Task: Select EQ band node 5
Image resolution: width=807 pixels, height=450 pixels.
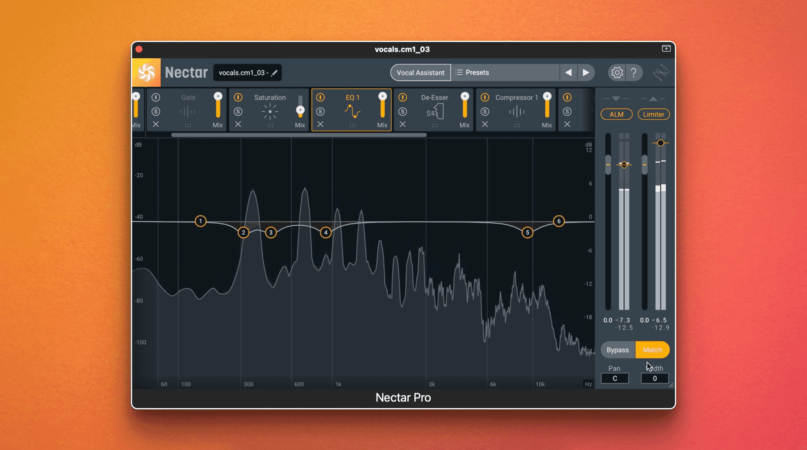Action: (527, 233)
